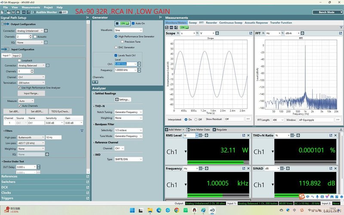Enable the Loopback checkbox
Screen dimensions: 344x215
[x=19, y=61]
